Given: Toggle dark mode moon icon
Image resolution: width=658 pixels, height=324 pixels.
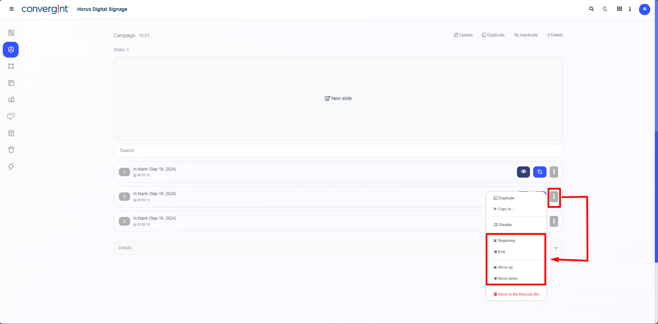Looking at the screenshot, I should 605,9.
